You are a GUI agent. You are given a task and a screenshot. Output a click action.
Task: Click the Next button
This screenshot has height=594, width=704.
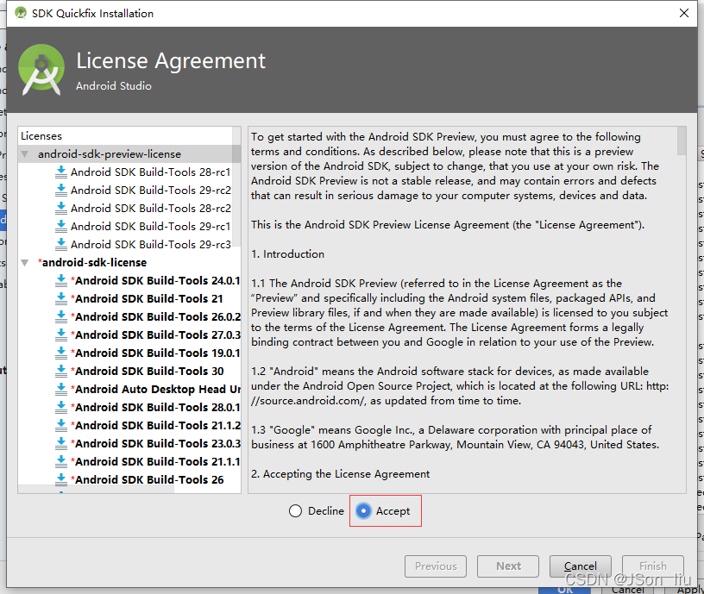click(508, 566)
